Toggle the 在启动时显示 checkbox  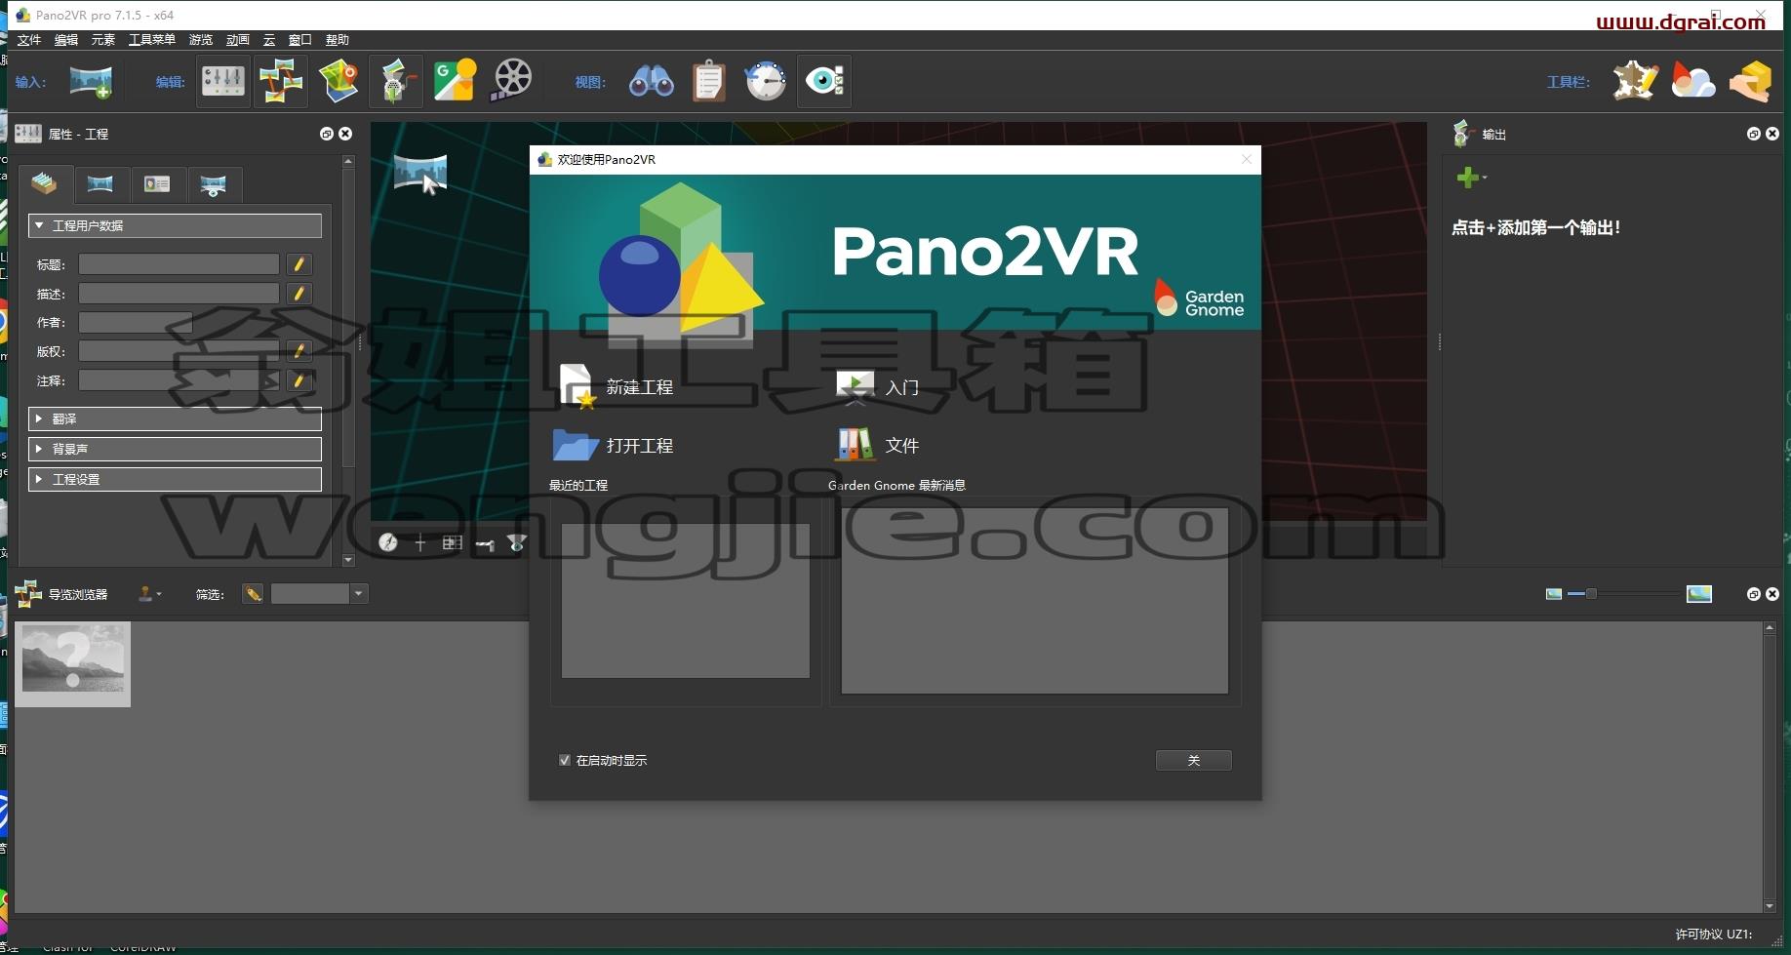(564, 760)
